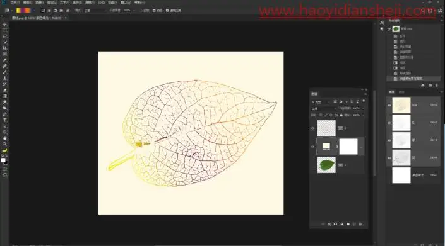
Task: Toggle the Dither checkbox
Action: (x=154, y=11)
